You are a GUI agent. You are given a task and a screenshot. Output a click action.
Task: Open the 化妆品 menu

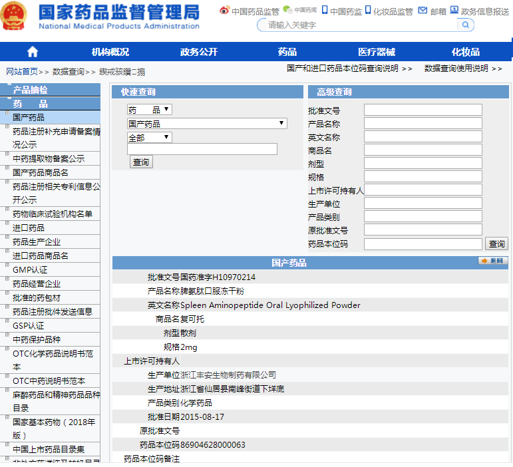(x=466, y=52)
